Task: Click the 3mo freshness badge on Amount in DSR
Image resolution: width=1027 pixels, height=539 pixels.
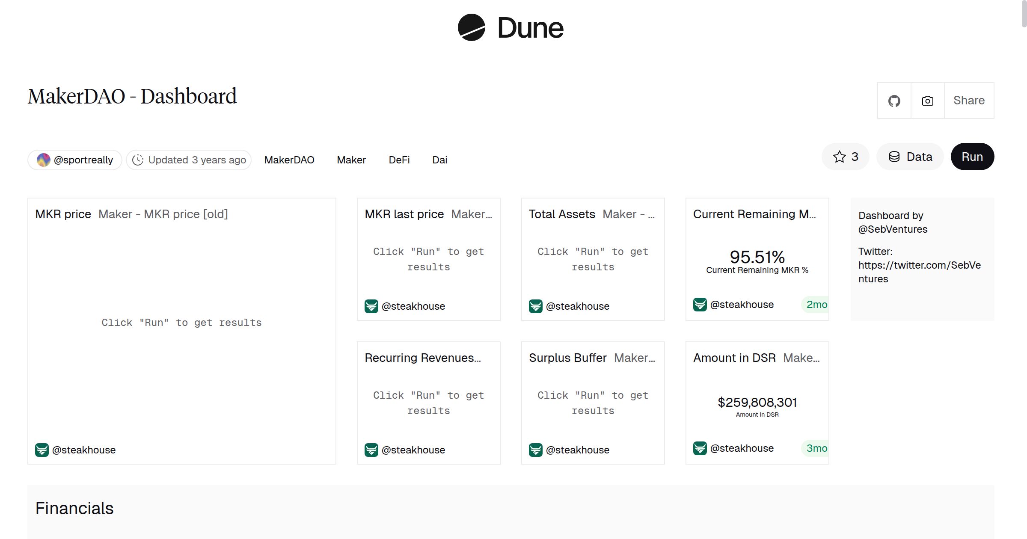Action: (x=815, y=448)
